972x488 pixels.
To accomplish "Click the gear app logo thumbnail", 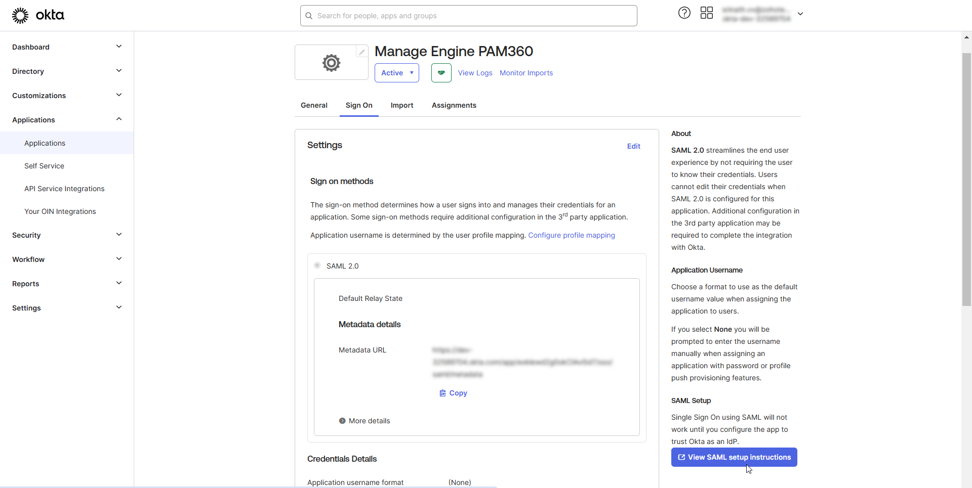I will pos(331,63).
